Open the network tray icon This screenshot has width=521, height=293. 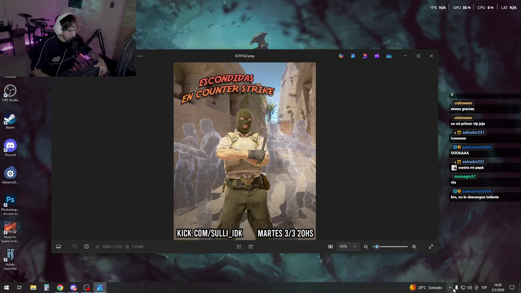point(463,288)
